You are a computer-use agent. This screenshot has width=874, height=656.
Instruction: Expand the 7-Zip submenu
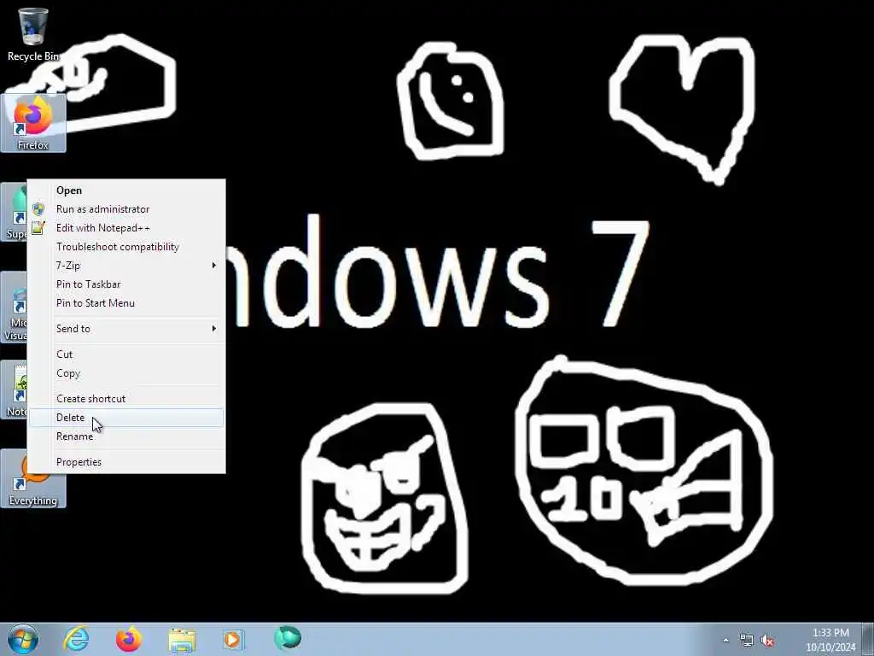127,266
